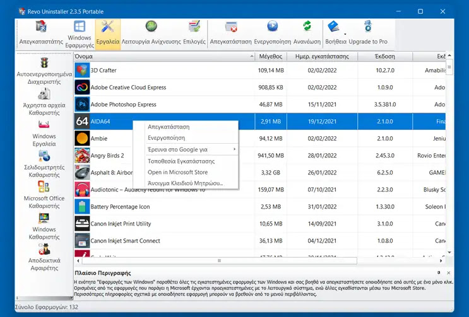Click the horizontal scrollbar left arrow

[x=78, y=260]
